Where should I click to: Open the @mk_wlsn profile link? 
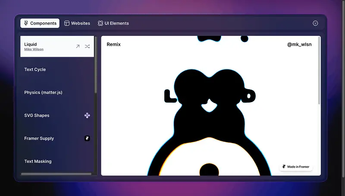[x=299, y=44]
